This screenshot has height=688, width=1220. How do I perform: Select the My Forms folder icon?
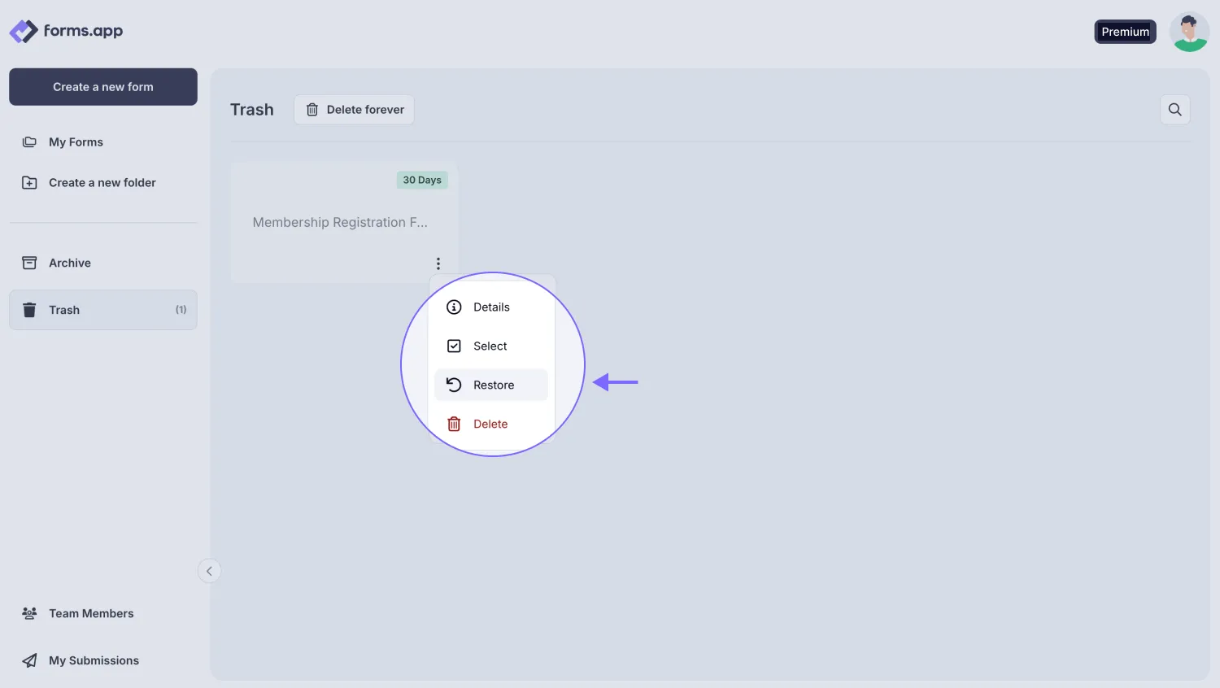coord(29,142)
